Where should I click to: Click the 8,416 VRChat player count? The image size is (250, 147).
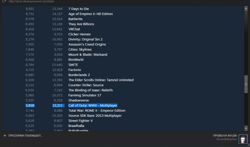(x=30, y=29)
